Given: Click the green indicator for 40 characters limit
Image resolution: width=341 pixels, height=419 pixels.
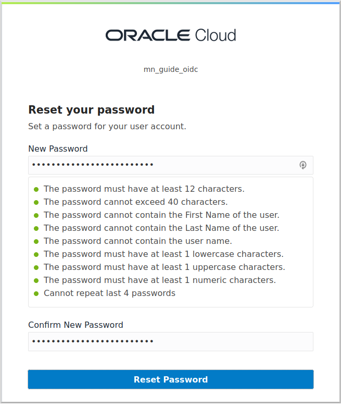Looking at the screenshot, I should click(x=36, y=203).
